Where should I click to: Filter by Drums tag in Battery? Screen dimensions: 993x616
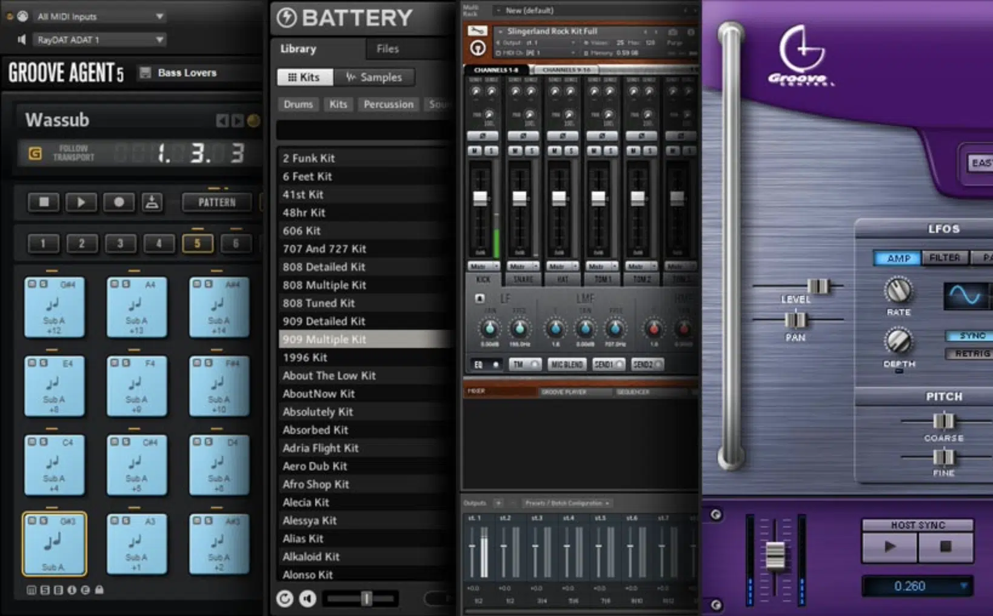click(298, 104)
